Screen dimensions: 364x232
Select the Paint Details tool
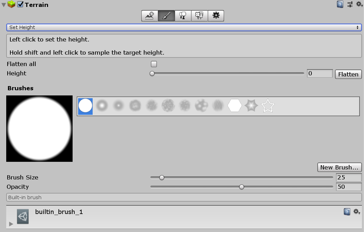click(199, 16)
